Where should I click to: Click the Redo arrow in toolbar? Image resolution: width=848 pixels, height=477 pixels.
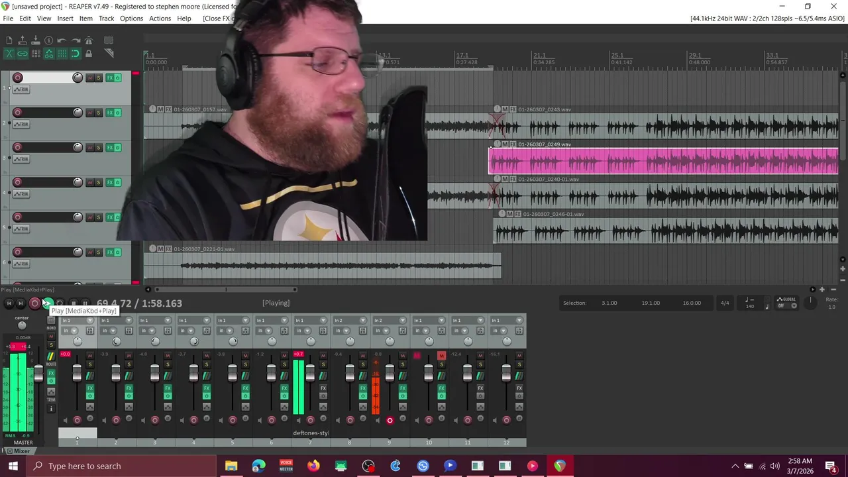pos(76,41)
